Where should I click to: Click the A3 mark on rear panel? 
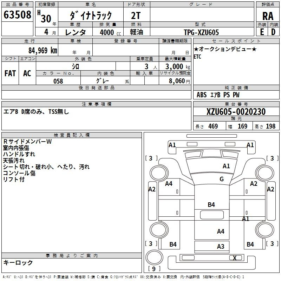(x=221, y=247)
